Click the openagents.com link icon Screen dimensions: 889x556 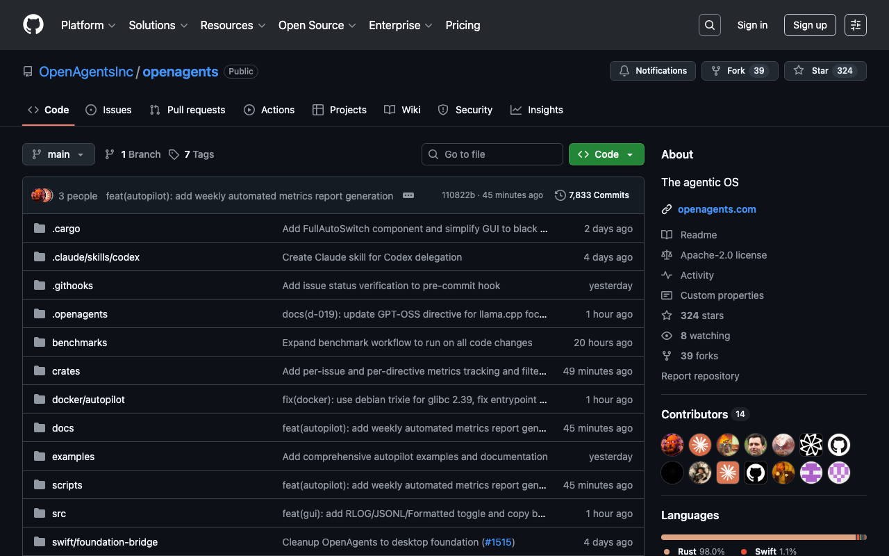click(x=667, y=209)
